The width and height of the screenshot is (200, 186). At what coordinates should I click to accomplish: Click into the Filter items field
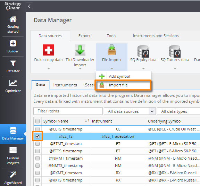(x=68, y=111)
